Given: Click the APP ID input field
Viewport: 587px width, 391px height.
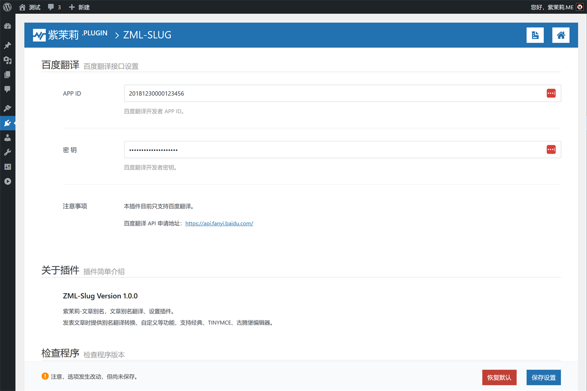Looking at the screenshot, I should pyautogui.click(x=342, y=93).
